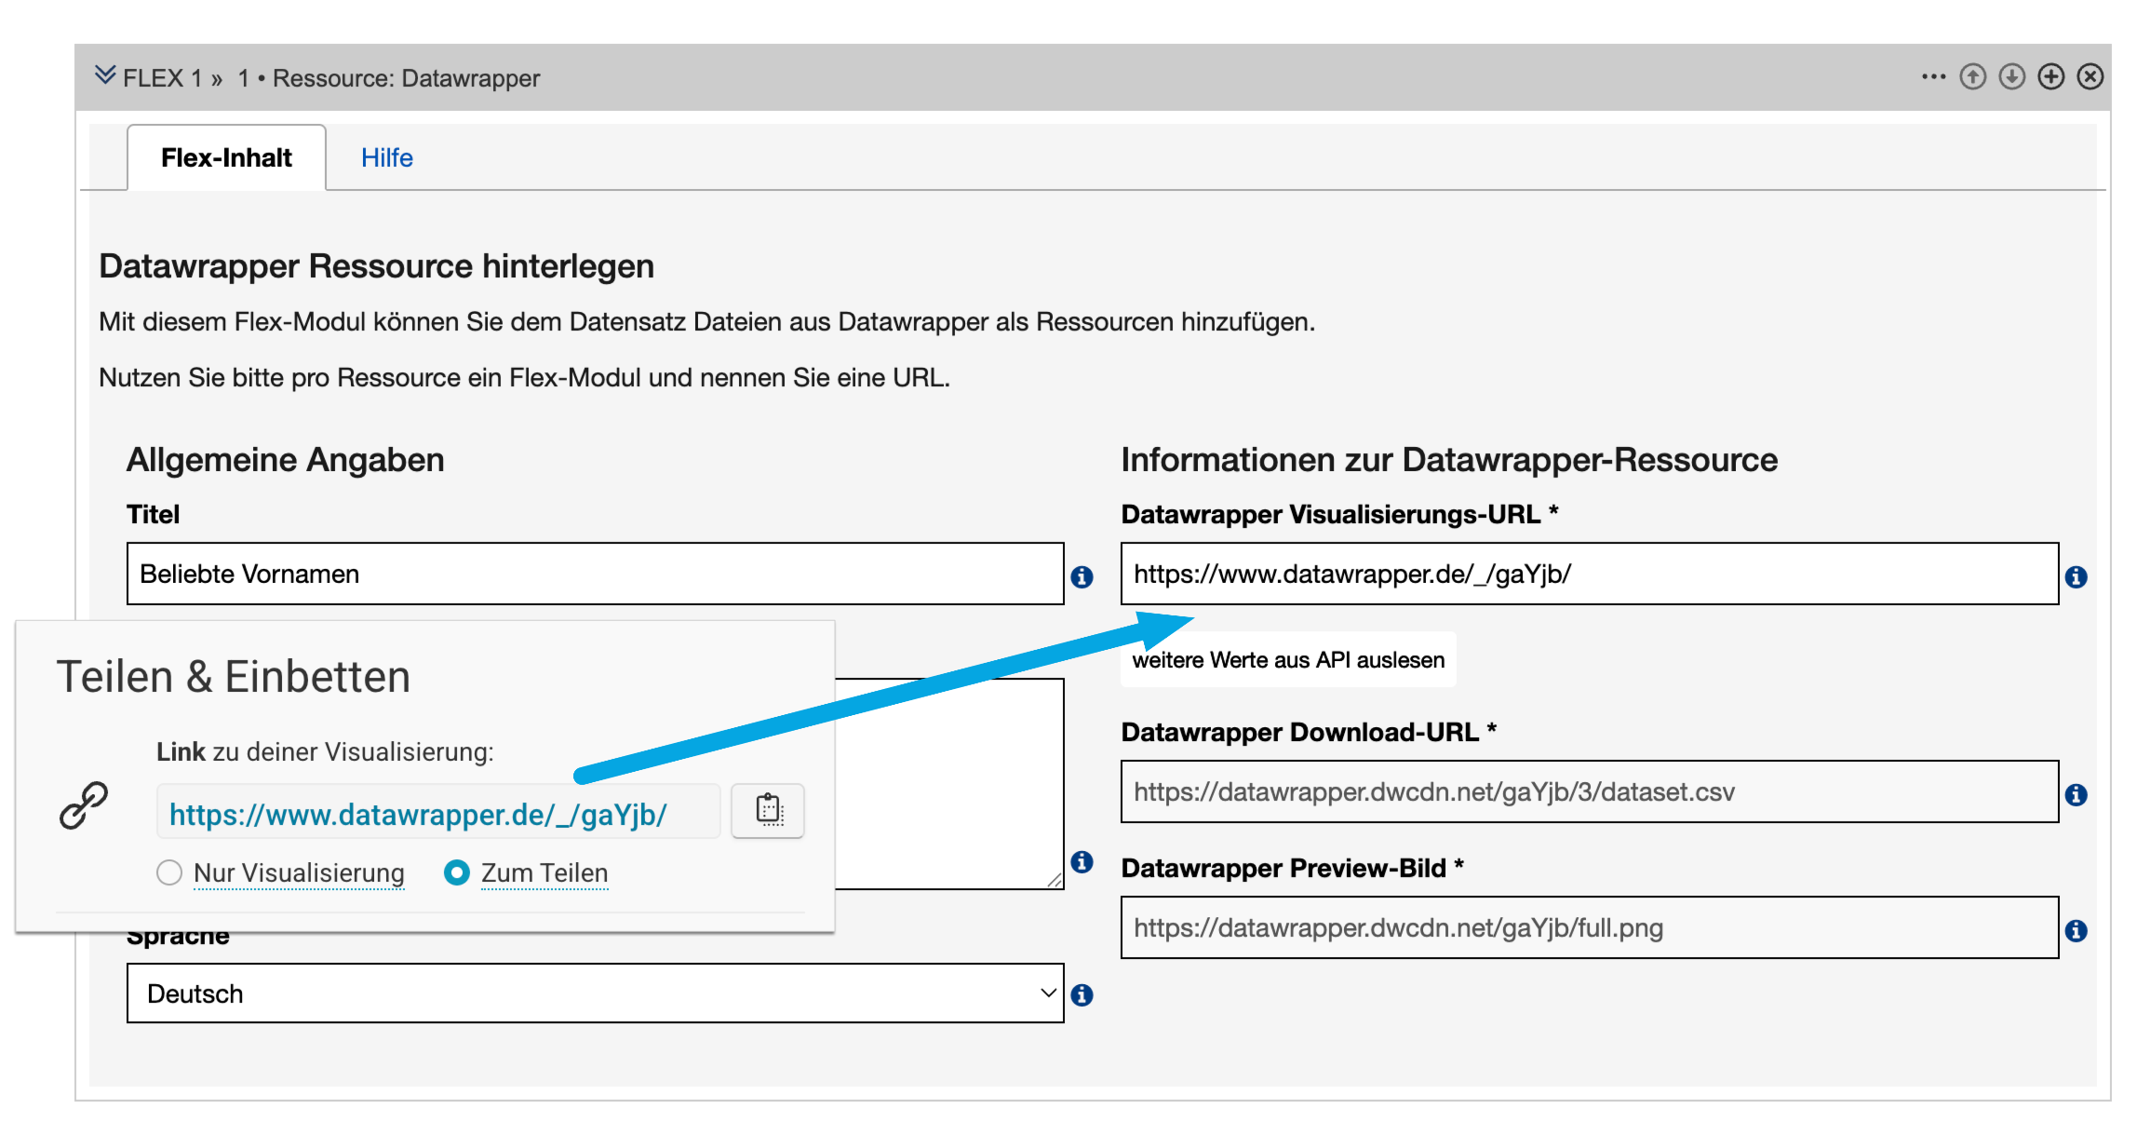This screenshot has height=1135, width=2137.
Task: Remove the Datawrapper module via X icon
Action: [2090, 77]
